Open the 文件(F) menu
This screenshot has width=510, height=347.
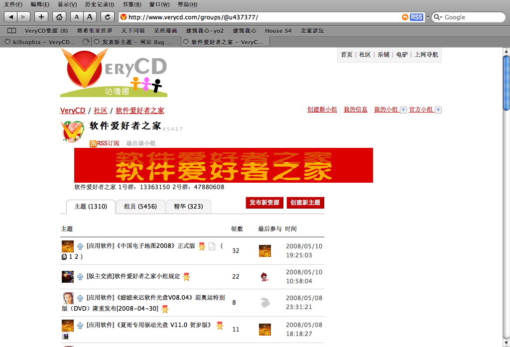[13, 4]
